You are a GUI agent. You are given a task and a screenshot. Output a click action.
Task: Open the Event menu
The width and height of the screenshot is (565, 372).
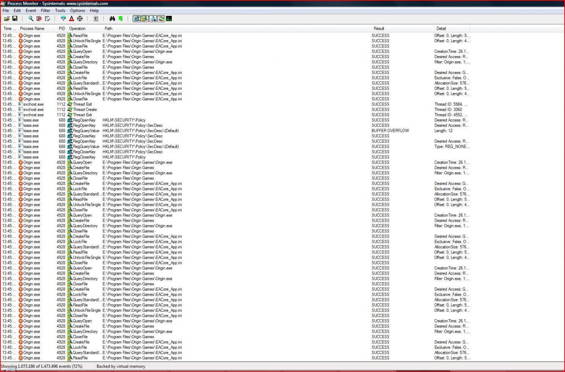click(31, 11)
